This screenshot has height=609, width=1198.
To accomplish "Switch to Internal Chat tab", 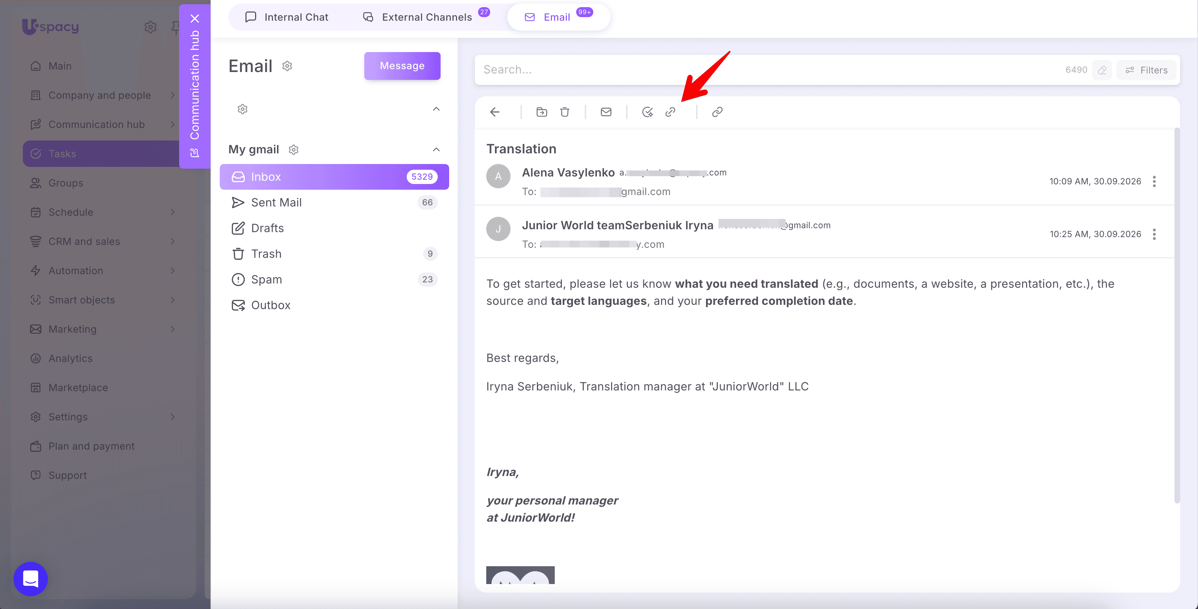I will (x=286, y=17).
